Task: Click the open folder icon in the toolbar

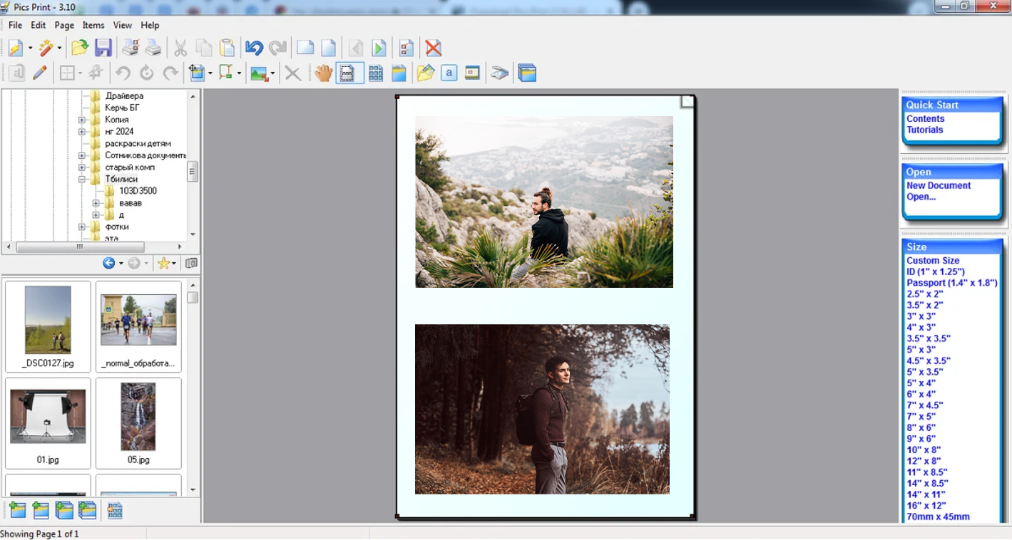Action: pos(80,48)
